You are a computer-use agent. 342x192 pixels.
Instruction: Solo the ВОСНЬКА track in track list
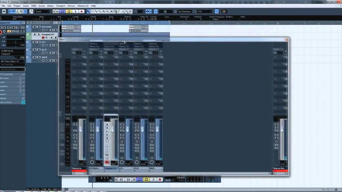(x=39, y=27)
